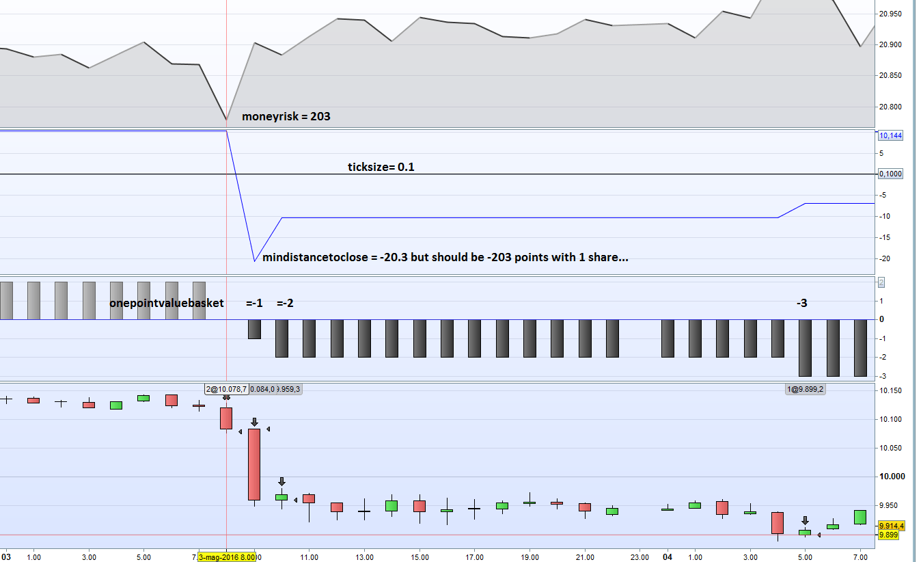Click the triangle marker at the 9.899 red line
The width and height of the screenshot is (921, 562).
coord(819,535)
